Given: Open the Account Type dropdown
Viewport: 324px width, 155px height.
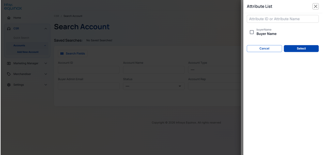Looking at the screenshot, I should tap(214, 70).
